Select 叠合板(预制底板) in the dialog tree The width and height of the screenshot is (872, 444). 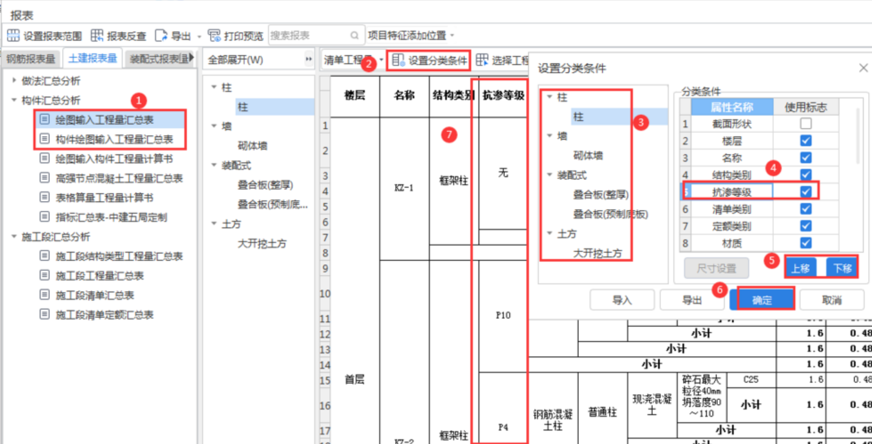click(611, 214)
